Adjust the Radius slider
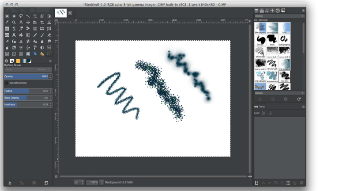339x191 pixels. tap(28, 91)
